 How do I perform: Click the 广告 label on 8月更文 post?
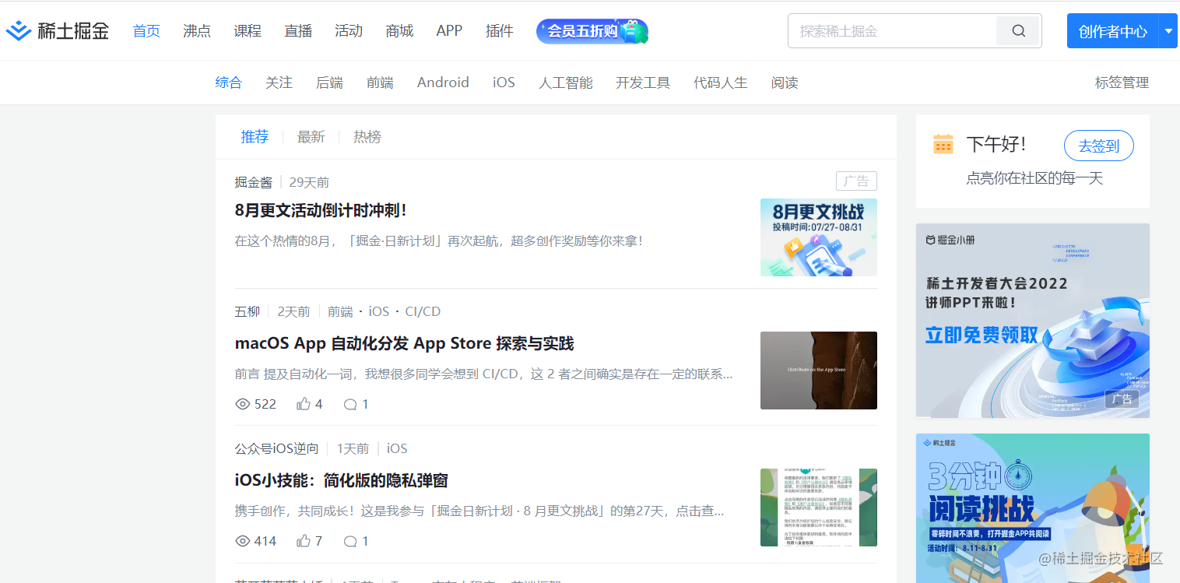856,181
